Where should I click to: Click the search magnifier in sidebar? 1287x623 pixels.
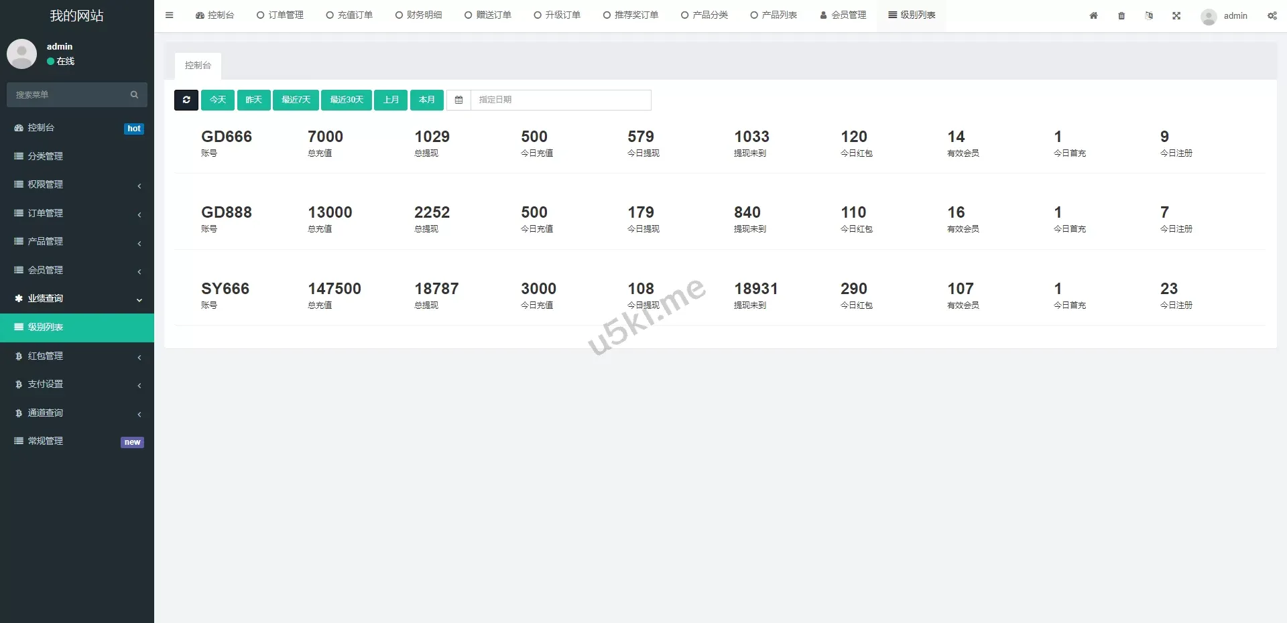click(x=134, y=94)
